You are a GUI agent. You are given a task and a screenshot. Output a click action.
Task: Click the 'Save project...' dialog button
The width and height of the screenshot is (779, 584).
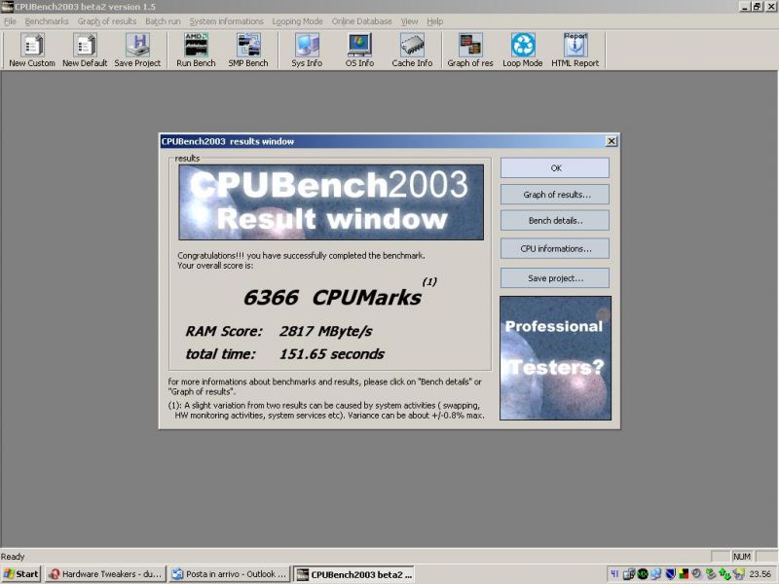coord(555,278)
